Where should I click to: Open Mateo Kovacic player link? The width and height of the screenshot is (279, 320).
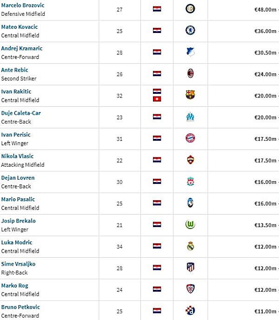pos(20,27)
